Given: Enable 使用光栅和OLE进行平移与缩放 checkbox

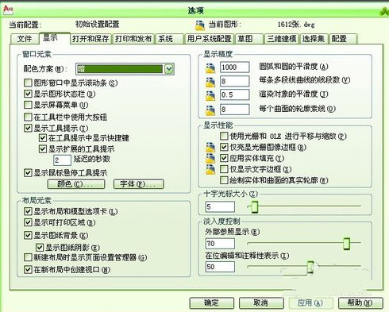Looking at the screenshot, I should coord(224,136).
